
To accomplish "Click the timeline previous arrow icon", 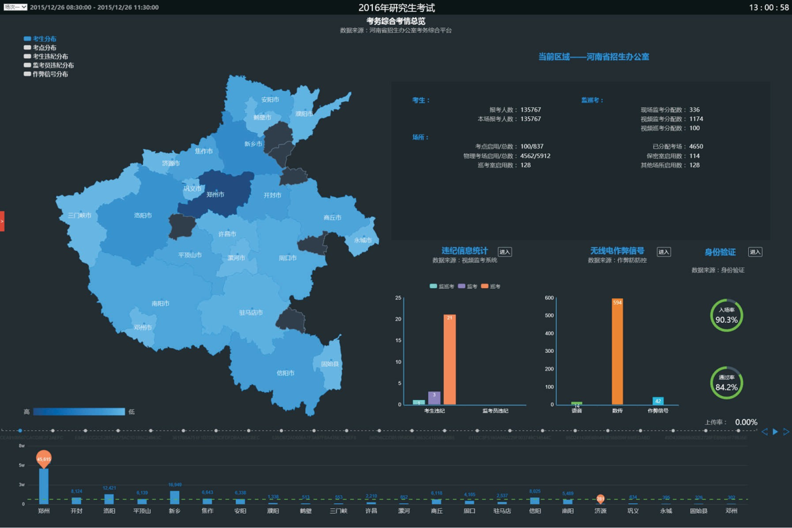I will (x=764, y=432).
